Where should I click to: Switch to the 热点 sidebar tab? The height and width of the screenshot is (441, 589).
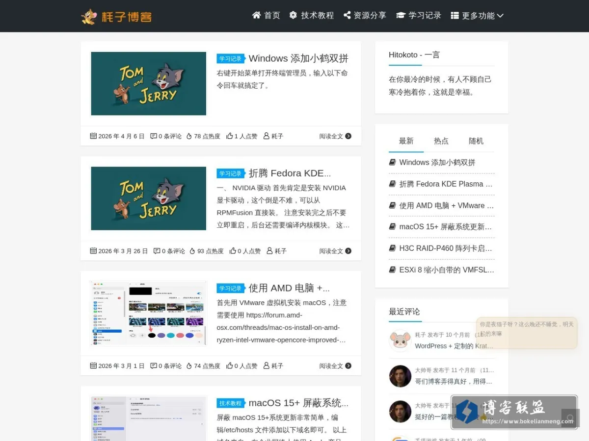point(441,141)
